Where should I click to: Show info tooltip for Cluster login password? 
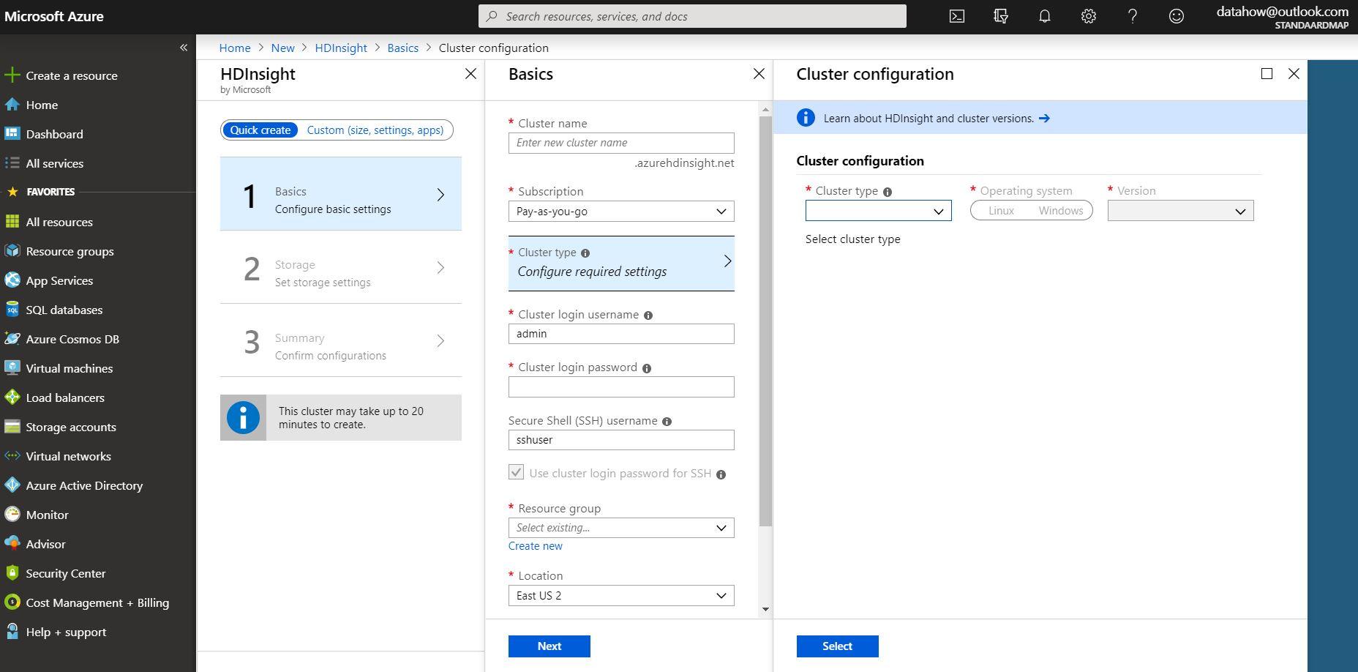tap(647, 368)
